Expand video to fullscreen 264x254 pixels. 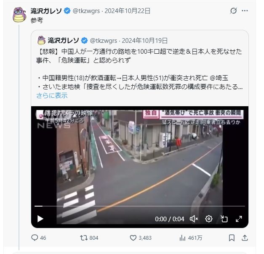pos(239,219)
